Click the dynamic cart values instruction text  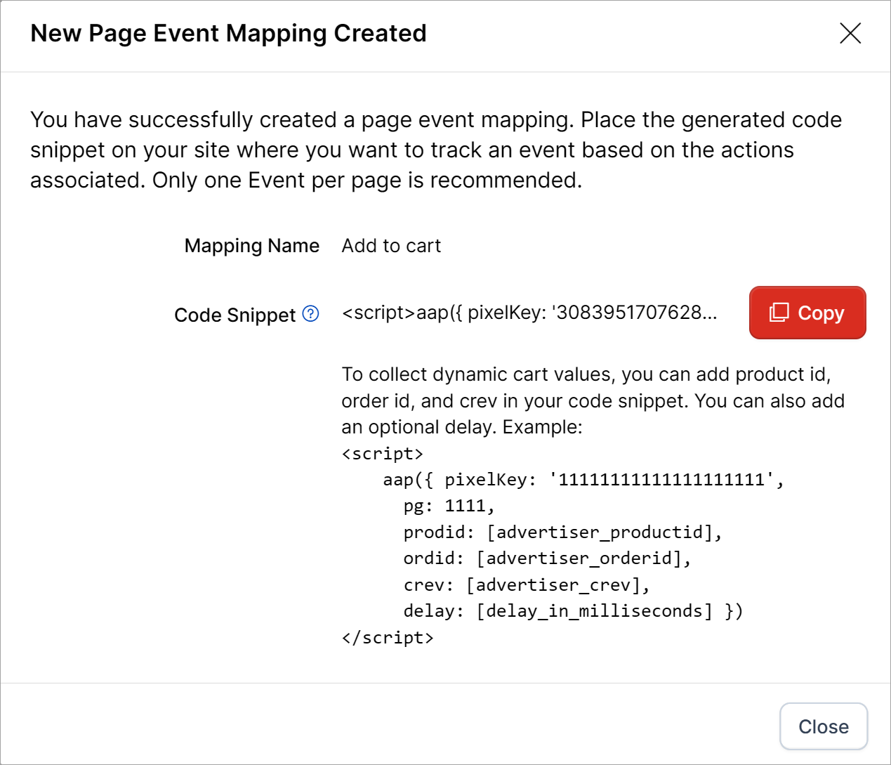tap(592, 400)
